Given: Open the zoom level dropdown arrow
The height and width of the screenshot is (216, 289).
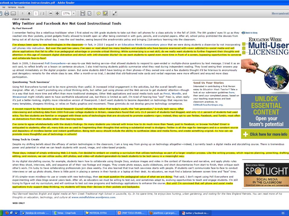Looking at the screenshot, I should coord(74,13).
